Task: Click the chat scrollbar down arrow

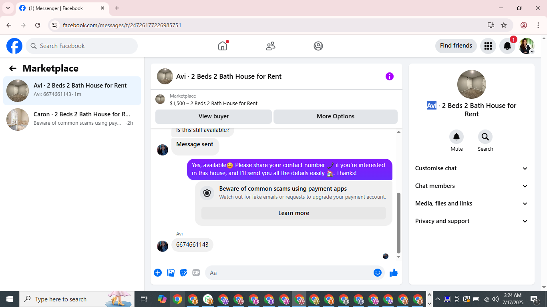Action: coord(398,257)
